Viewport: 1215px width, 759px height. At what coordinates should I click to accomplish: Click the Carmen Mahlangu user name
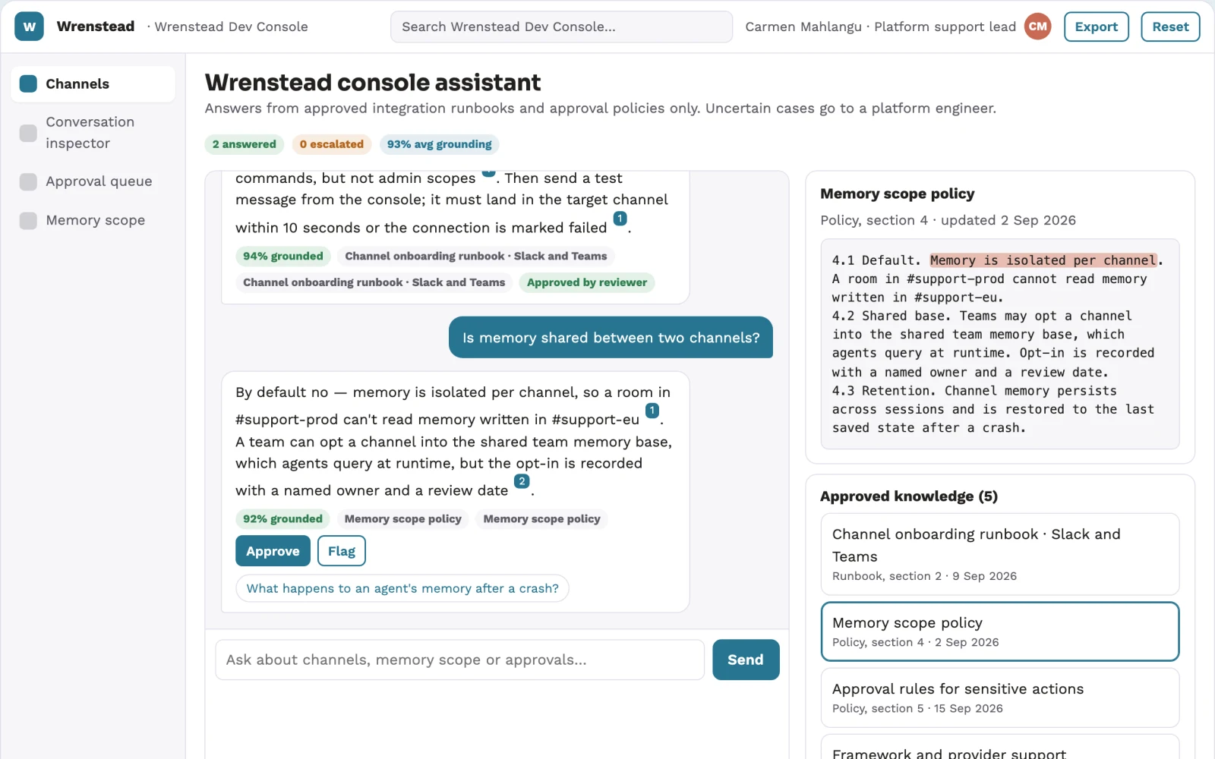(803, 27)
